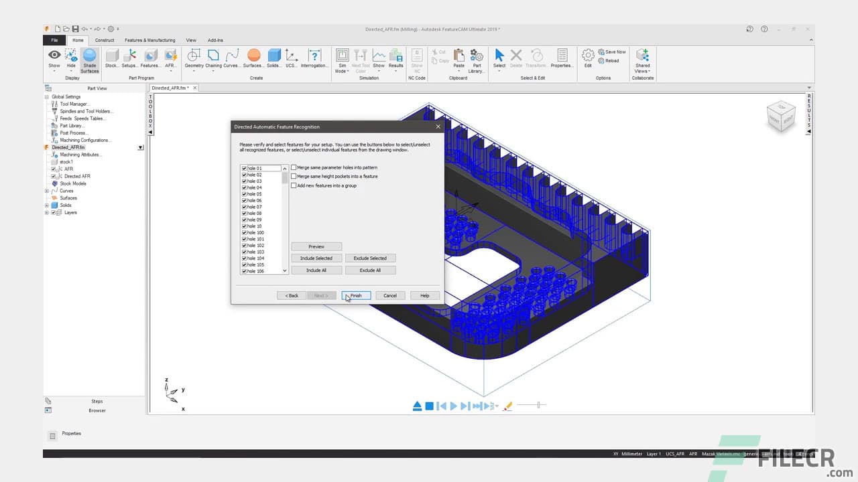Enable Add new features into a group
858x482 pixels.
point(294,185)
